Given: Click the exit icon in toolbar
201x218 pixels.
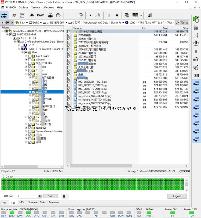Looking at the screenshot, I should pos(150,15).
